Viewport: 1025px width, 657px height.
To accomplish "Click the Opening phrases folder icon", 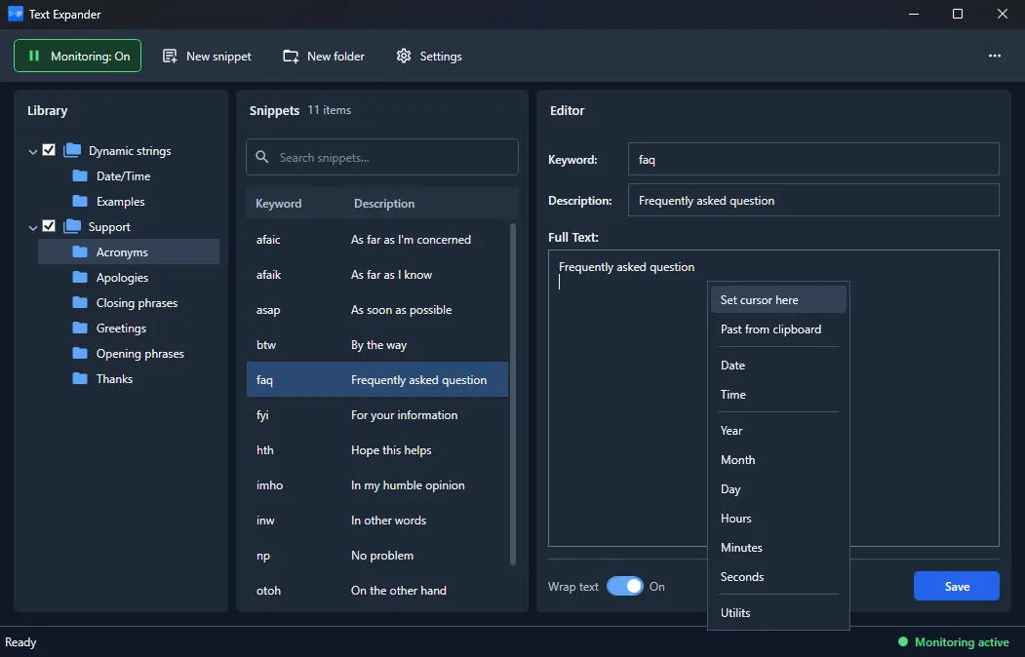I will tap(80, 353).
